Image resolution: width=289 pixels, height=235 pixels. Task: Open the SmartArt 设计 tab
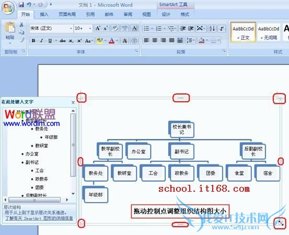click(x=166, y=15)
